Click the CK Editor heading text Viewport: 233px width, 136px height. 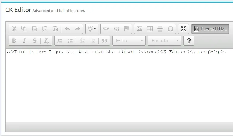tap(18, 10)
